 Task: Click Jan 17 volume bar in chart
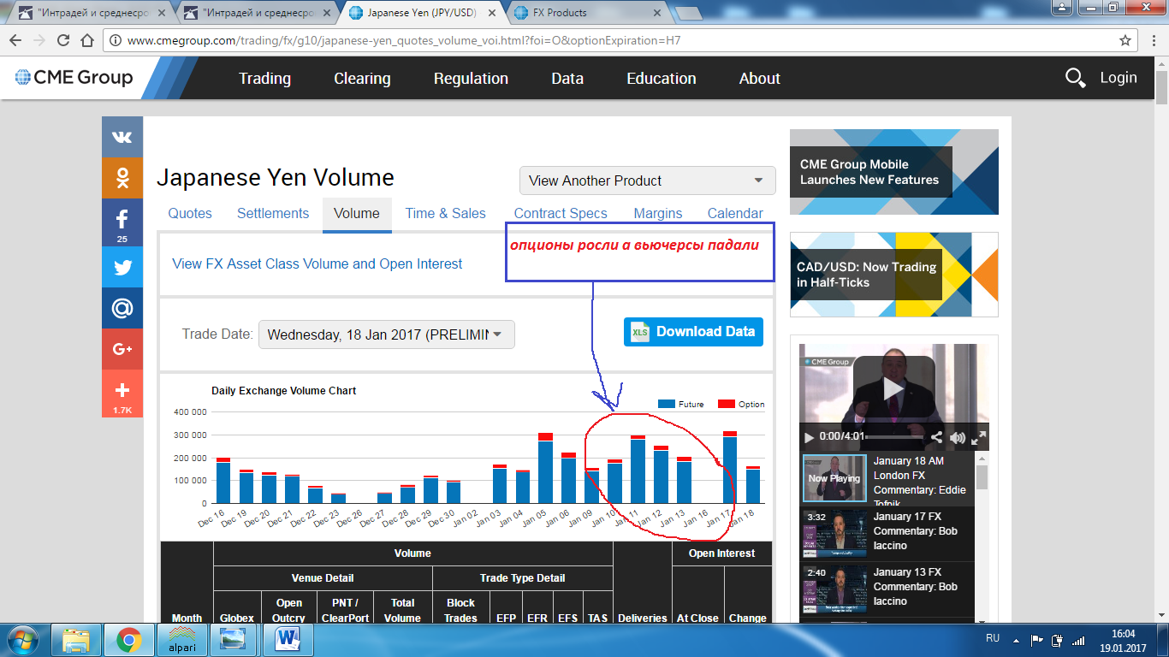(730, 467)
